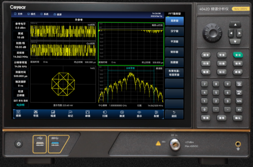
Task: Tap the 扫描 sweep icon in bottom toolbar
Action: point(105,112)
